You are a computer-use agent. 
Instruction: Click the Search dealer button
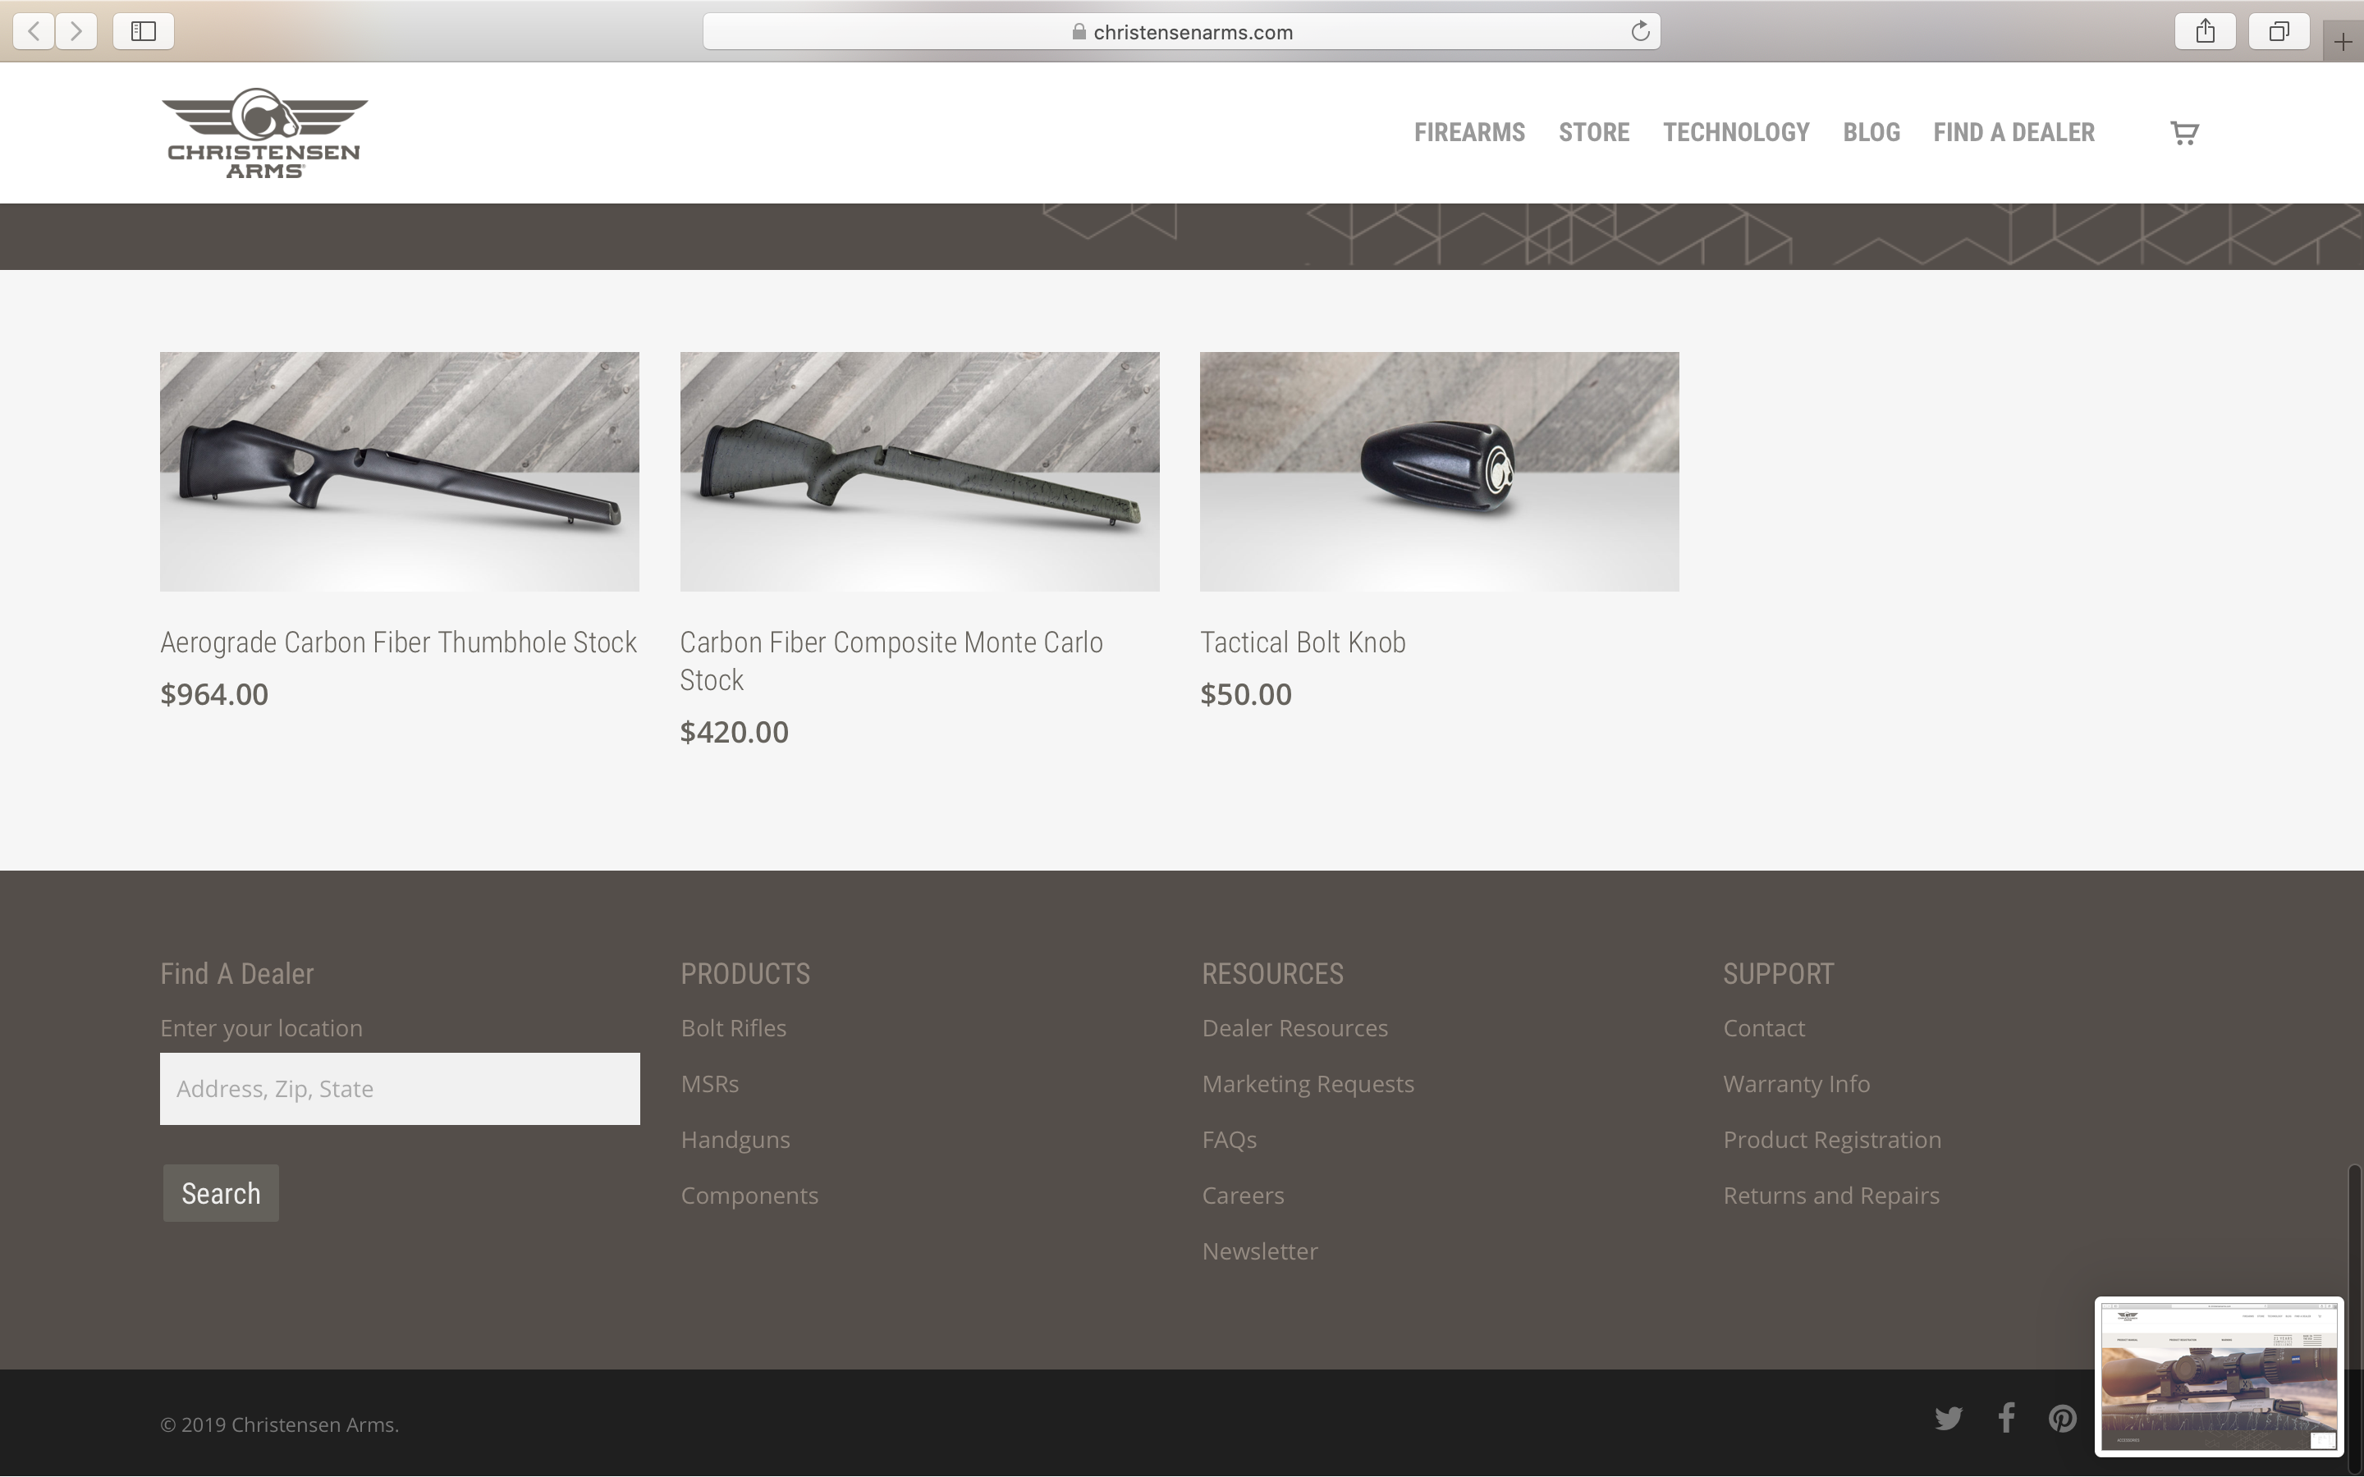click(x=221, y=1193)
